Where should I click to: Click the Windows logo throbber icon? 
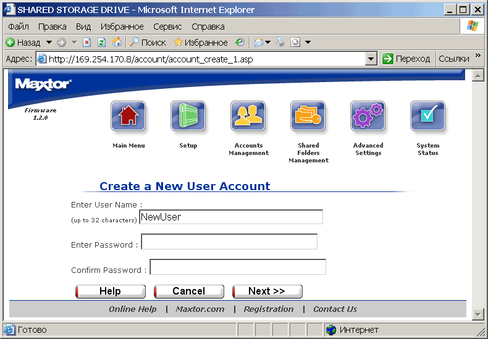point(473,27)
